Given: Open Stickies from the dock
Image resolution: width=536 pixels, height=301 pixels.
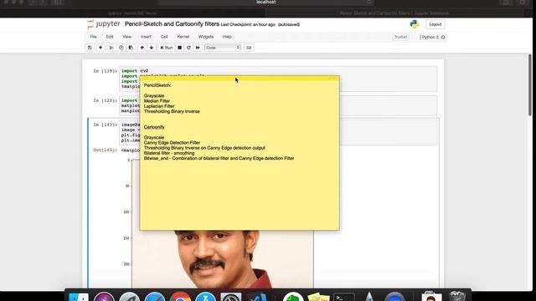Looking at the screenshot, I should [318, 298].
